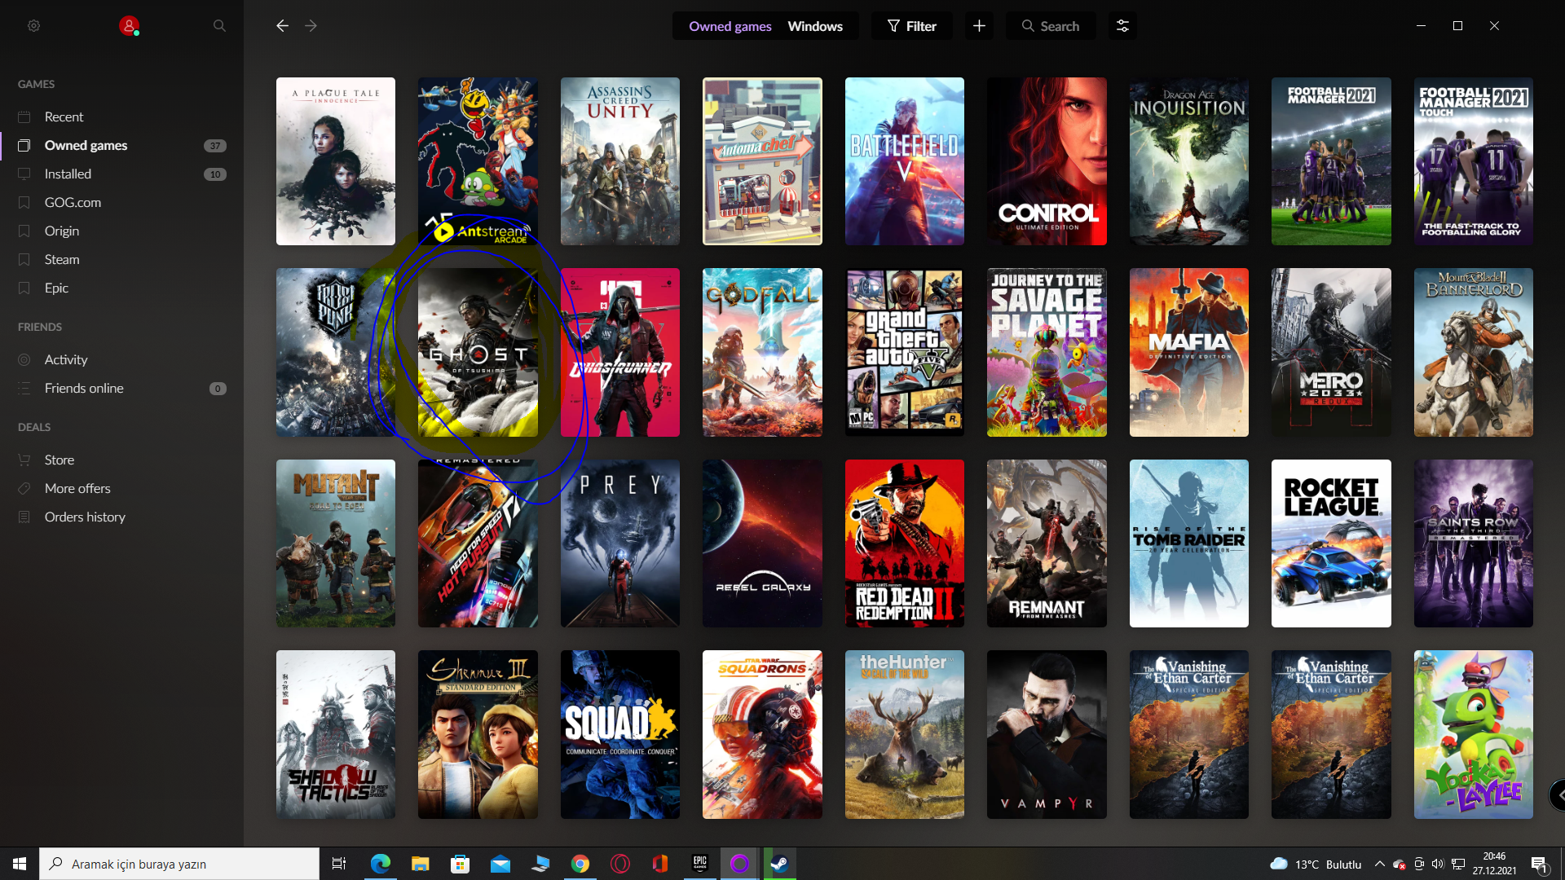Go back with the left arrow

click(282, 26)
